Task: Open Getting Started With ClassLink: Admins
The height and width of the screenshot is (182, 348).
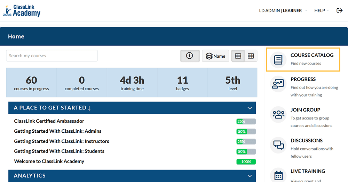Action: 58,131
